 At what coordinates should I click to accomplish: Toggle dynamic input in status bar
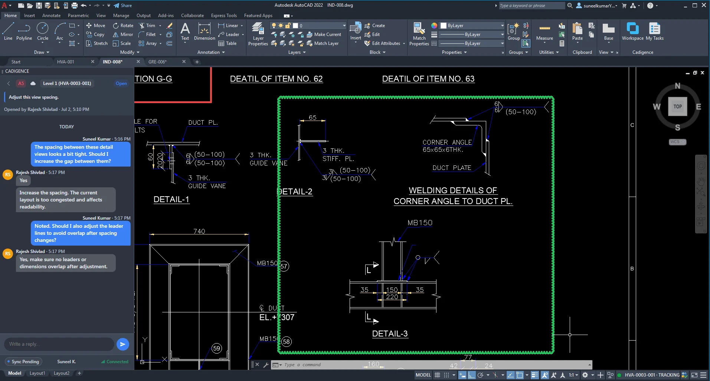(462, 375)
